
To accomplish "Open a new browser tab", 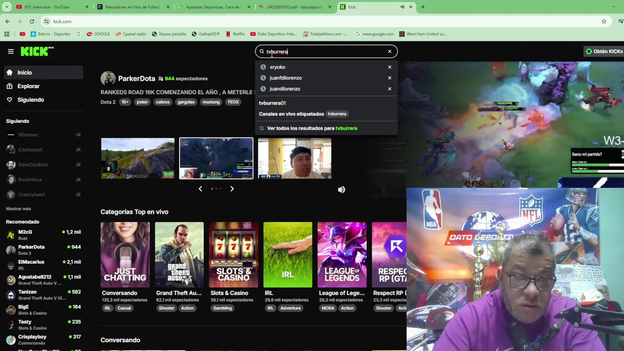I will [423, 7].
